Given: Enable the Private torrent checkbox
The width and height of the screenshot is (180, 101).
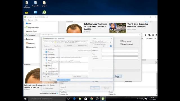Looking at the screenshot, I should point(121,41).
